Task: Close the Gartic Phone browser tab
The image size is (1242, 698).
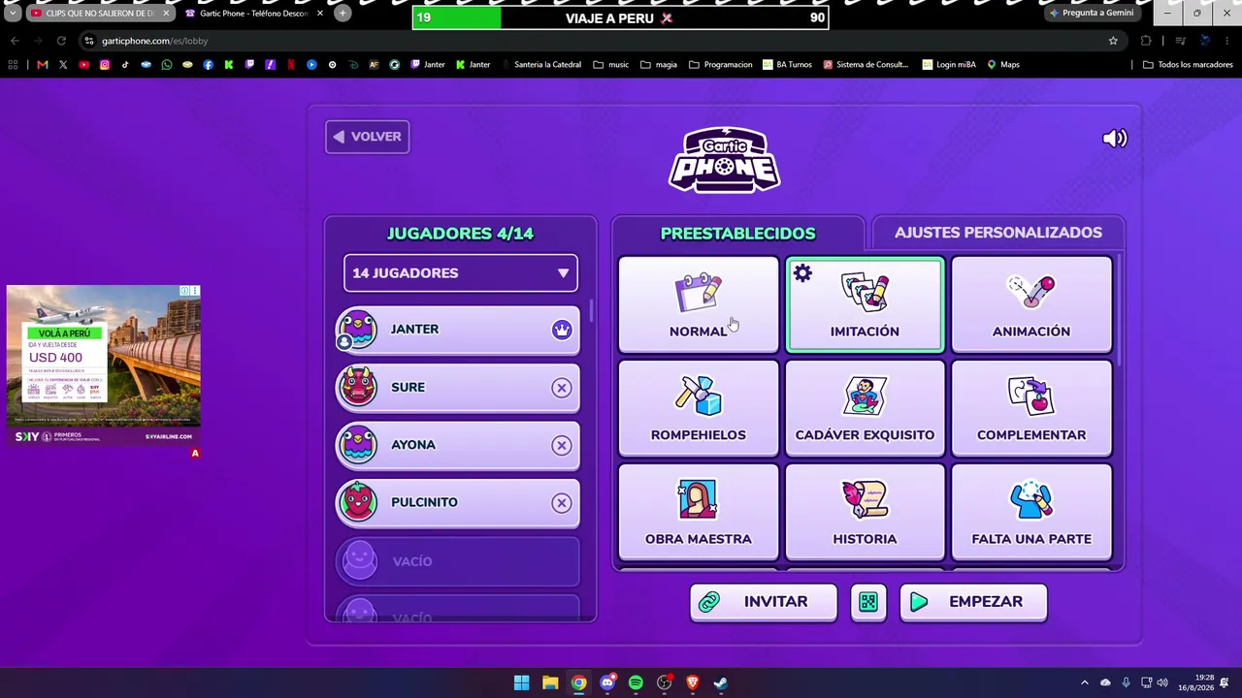Action: pyautogui.click(x=319, y=14)
